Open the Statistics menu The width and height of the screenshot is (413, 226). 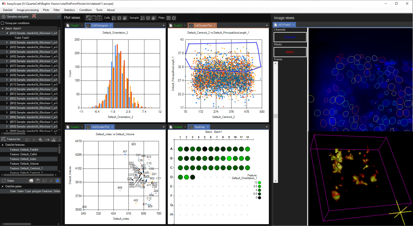click(x=69, y=10)
